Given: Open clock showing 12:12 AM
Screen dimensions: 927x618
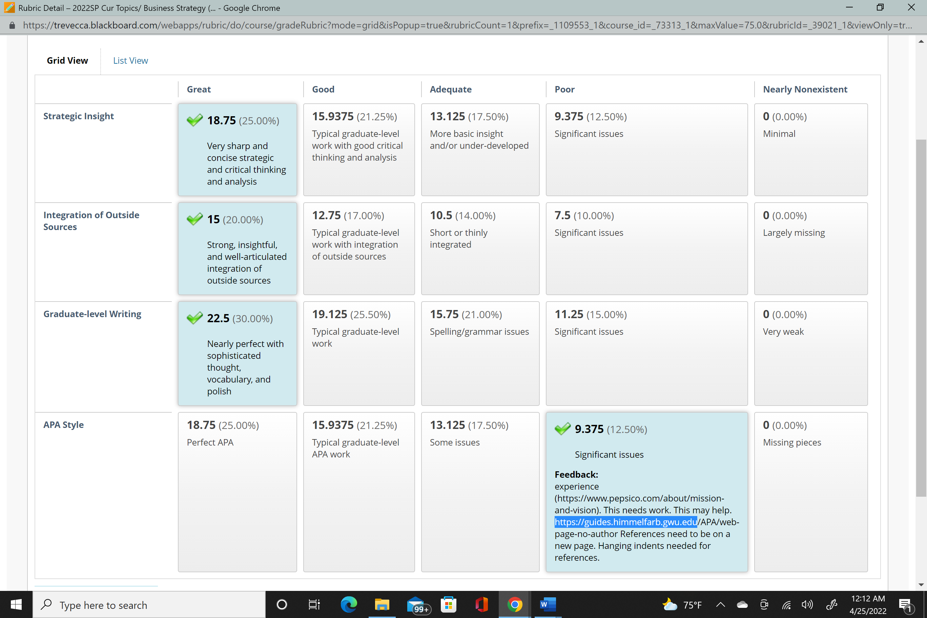Looking at the screenshot, I should [867, 604].
